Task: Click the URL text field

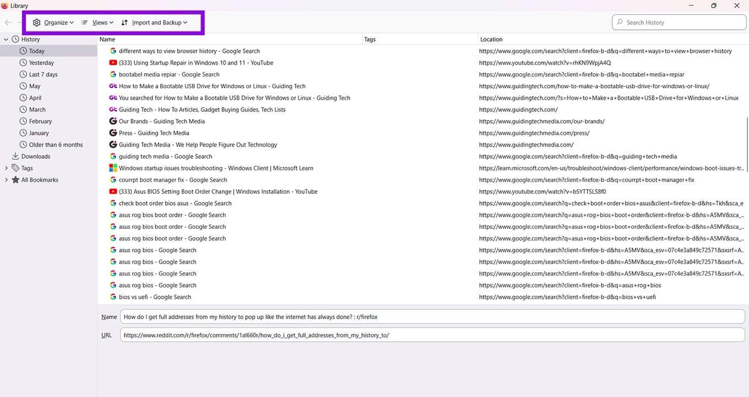Action: pyautogui.click(x=432, y=335)
